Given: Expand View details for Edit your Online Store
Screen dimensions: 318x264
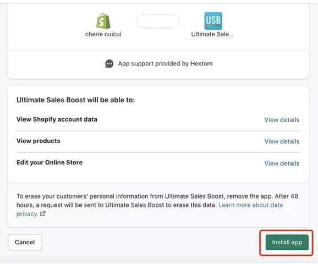Looking at the screenshot, I should [x=282, y=163].
